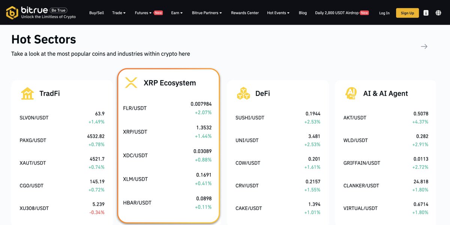Open the XRP Ecosystem sector heading
Screen dimensions: 450x225
(x=169, y=83)
